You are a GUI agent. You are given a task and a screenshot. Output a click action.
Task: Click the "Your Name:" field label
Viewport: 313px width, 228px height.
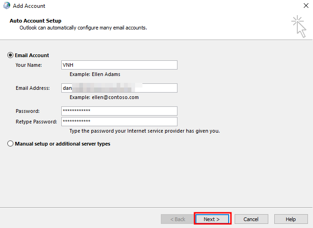pyautogui.click(x=29, y=65)
